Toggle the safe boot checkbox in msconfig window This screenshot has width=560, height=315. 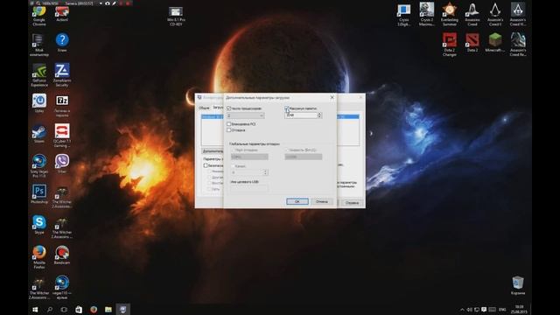tap(206, 165)
